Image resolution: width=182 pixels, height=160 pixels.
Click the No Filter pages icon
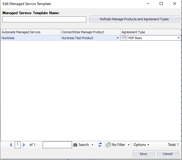pyautogui.click(x=108, y=145)
